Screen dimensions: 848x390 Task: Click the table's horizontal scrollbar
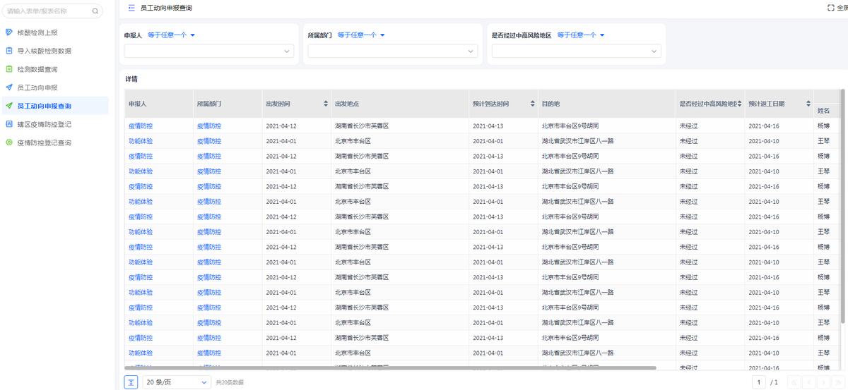point(390,367)
